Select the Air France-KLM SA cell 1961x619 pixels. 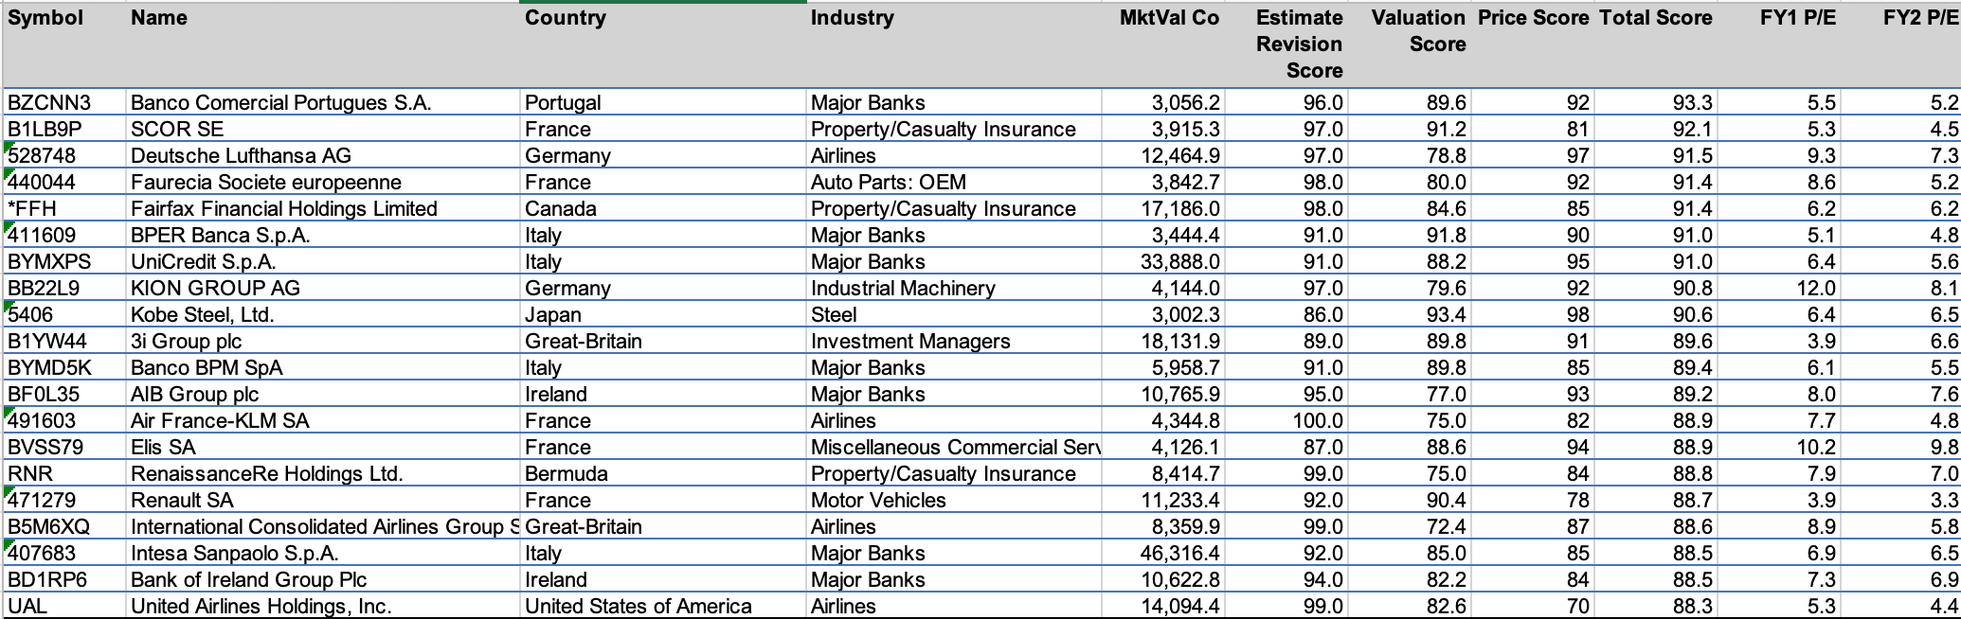(x=322, y=420)
